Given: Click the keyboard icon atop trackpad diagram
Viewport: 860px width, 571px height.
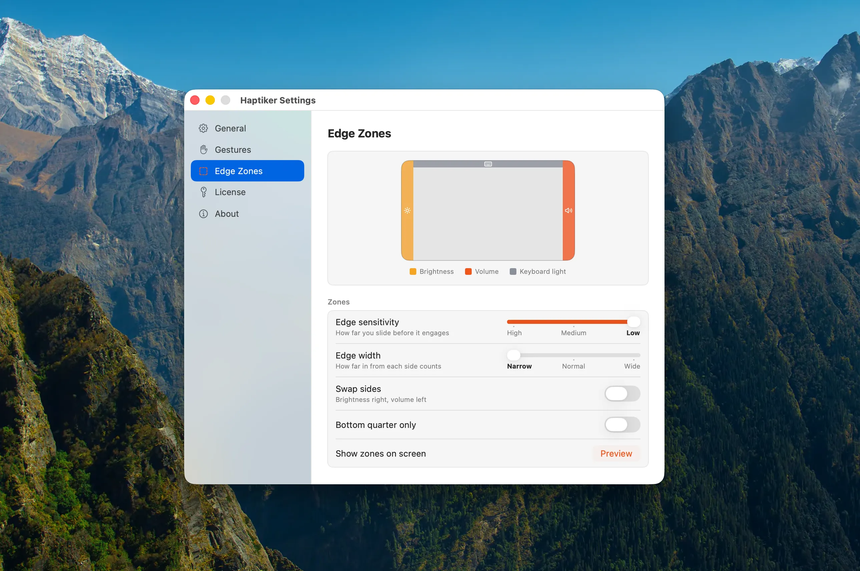Looking at the screenshot, I should click(488, 164).
